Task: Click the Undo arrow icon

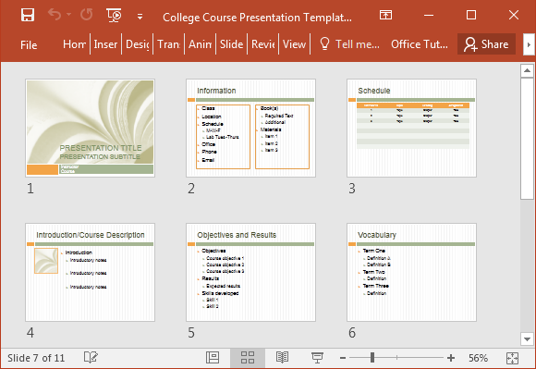Action: click(55, 15)
